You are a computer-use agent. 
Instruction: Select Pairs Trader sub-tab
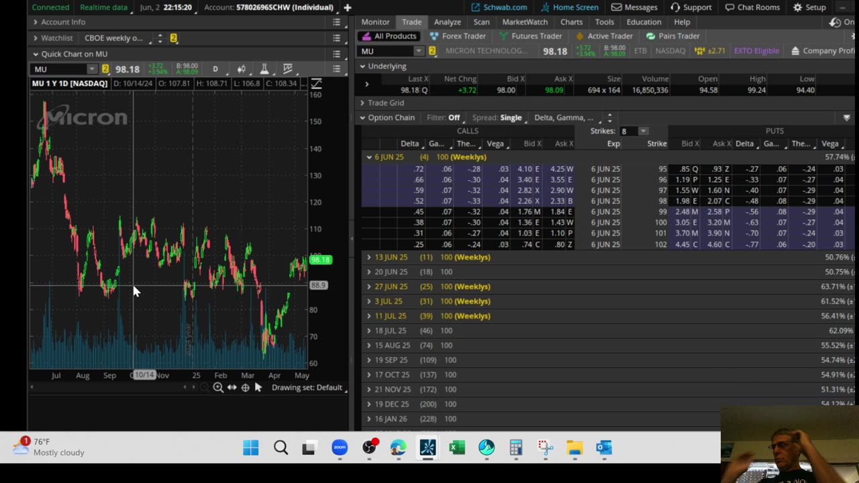[672, 36]
